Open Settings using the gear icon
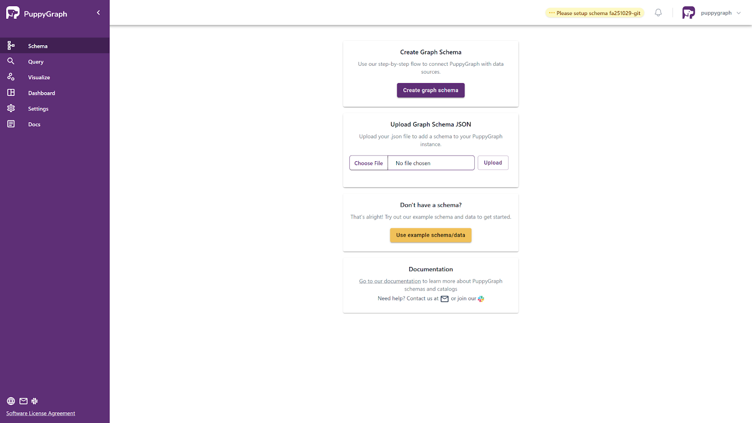This screenshot has width=752, height=423. [11, 109]
